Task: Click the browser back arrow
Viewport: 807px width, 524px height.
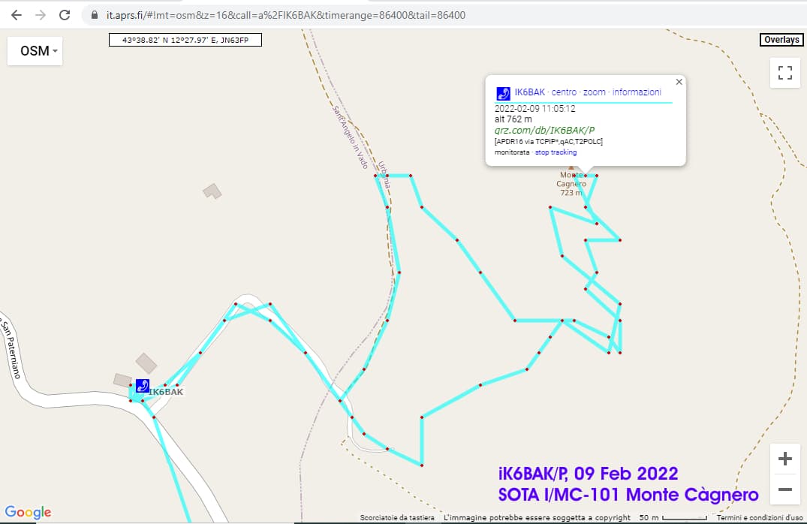Action: pyautogui.click(x=17, y=14)
